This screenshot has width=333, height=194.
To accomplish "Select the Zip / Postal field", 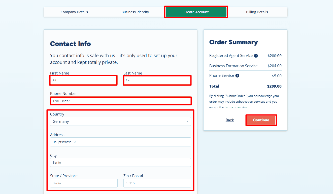I will point(157,183).
